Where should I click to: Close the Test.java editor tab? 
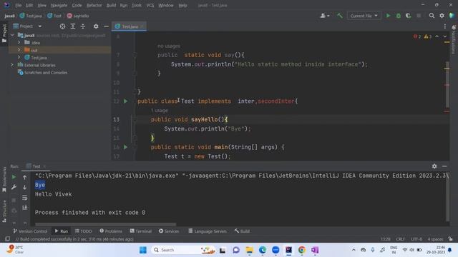click(x=142, y=26)
